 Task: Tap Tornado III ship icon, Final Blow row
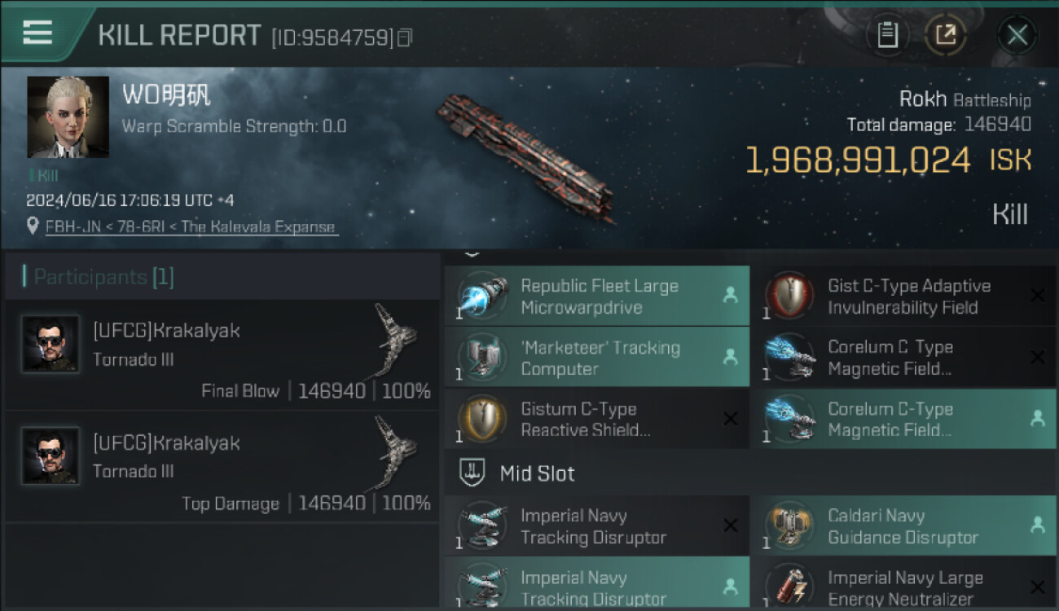click(394, 341)
